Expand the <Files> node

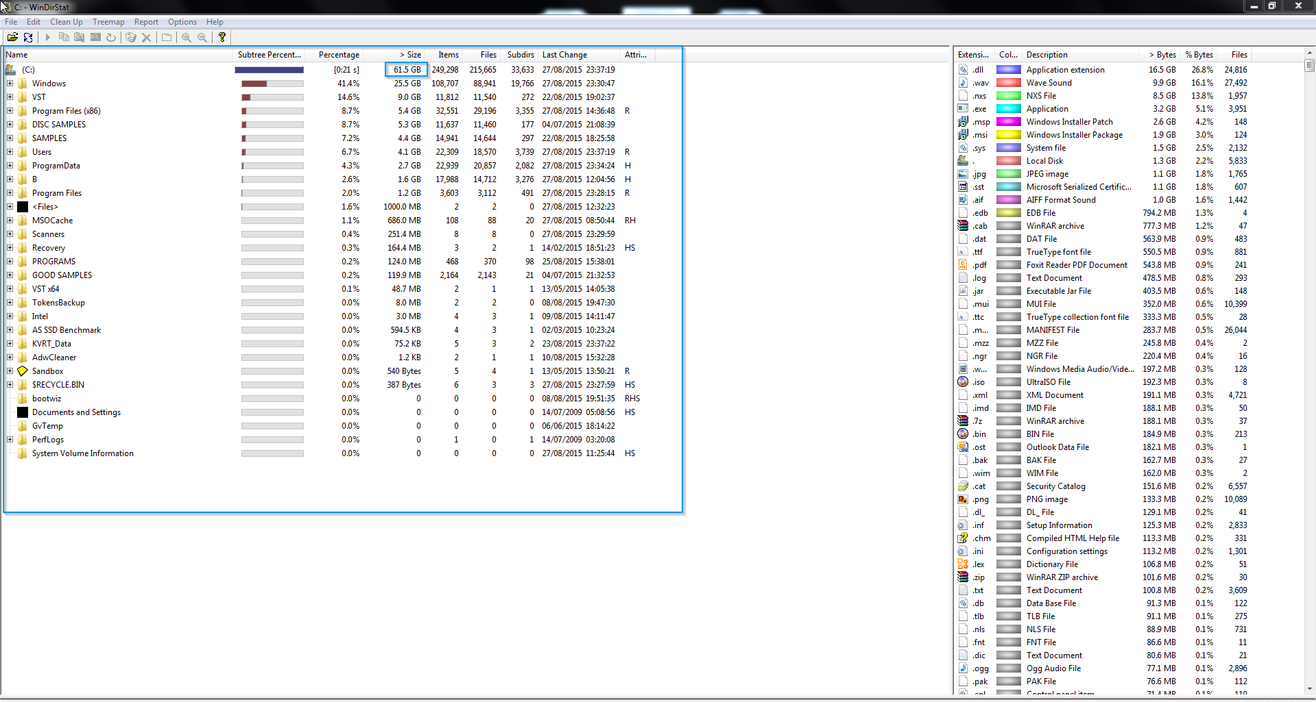10,207
